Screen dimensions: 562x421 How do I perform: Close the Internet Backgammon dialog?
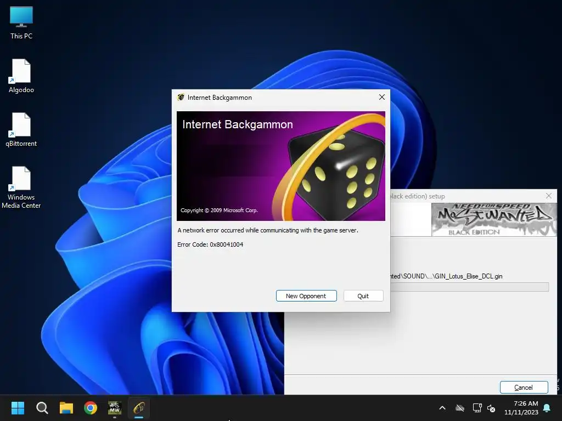click(382, 97)
